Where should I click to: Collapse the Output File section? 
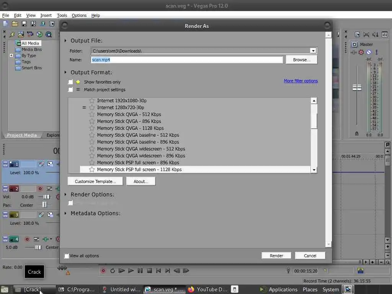click(x=65, y=41)
